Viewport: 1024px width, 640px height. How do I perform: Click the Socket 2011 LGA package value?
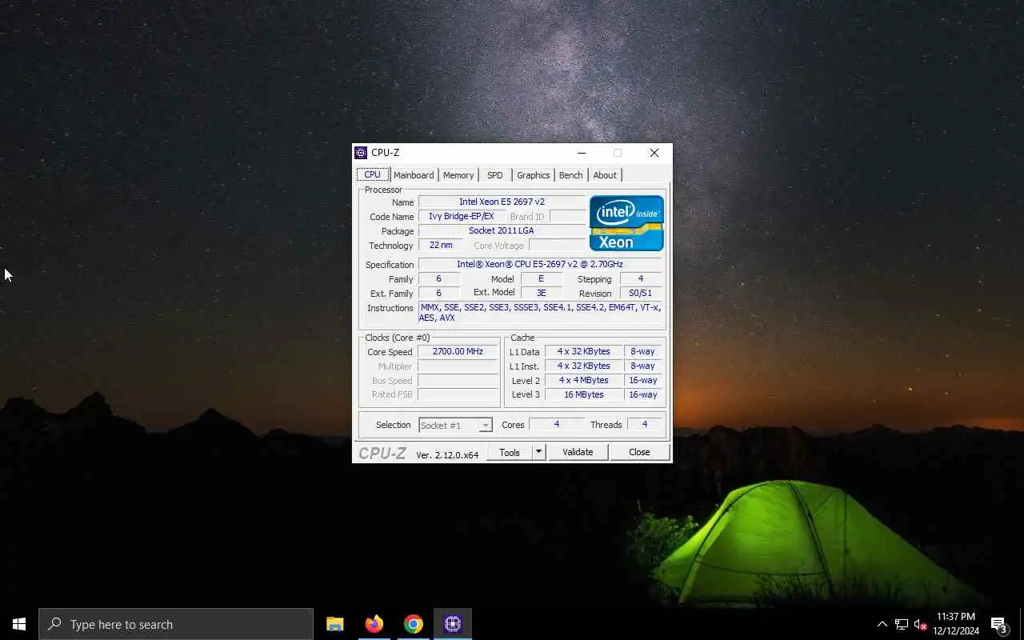[x=502, y=230]
